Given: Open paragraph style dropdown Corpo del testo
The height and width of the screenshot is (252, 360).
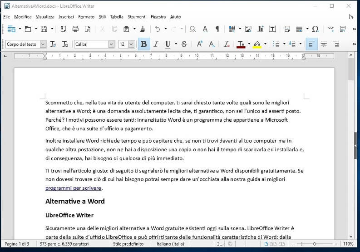Looking at the screenshot, I should click(x=43, y=44).
